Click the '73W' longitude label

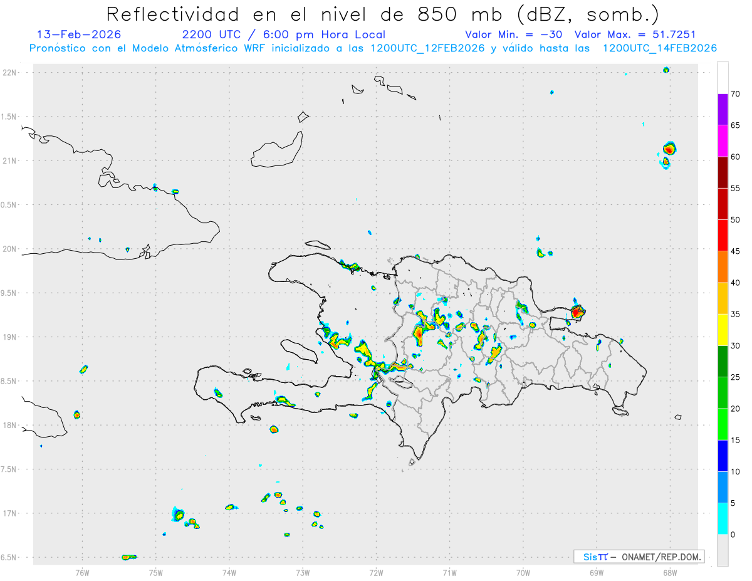(303, 572)
